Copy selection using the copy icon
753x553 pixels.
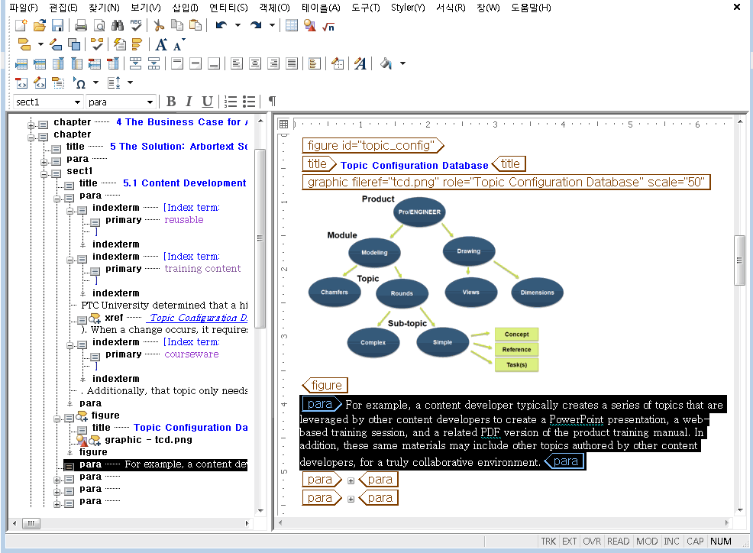177,25
